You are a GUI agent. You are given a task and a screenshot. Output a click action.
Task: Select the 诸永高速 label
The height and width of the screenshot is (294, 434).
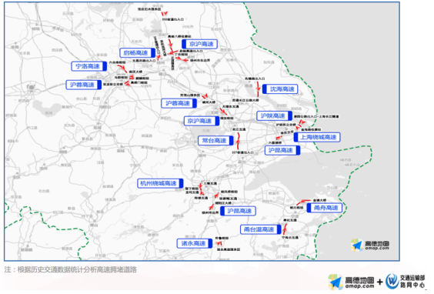click(x=195, y=244)
